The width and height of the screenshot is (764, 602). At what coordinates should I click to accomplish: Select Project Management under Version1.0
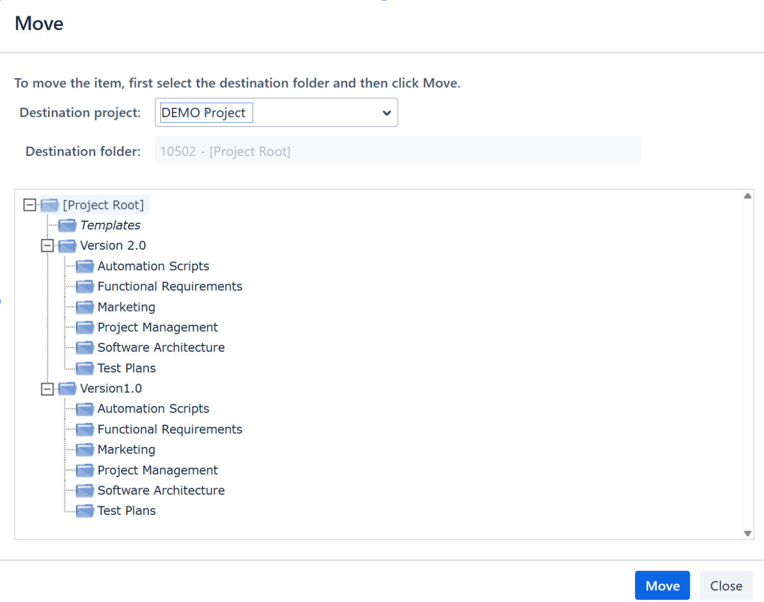tap(157, 470)
